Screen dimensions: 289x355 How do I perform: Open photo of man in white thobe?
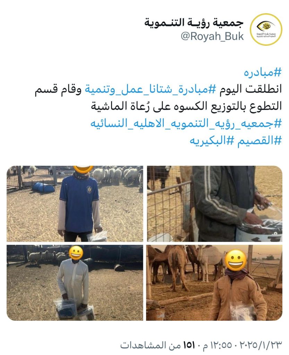[75, 283]
